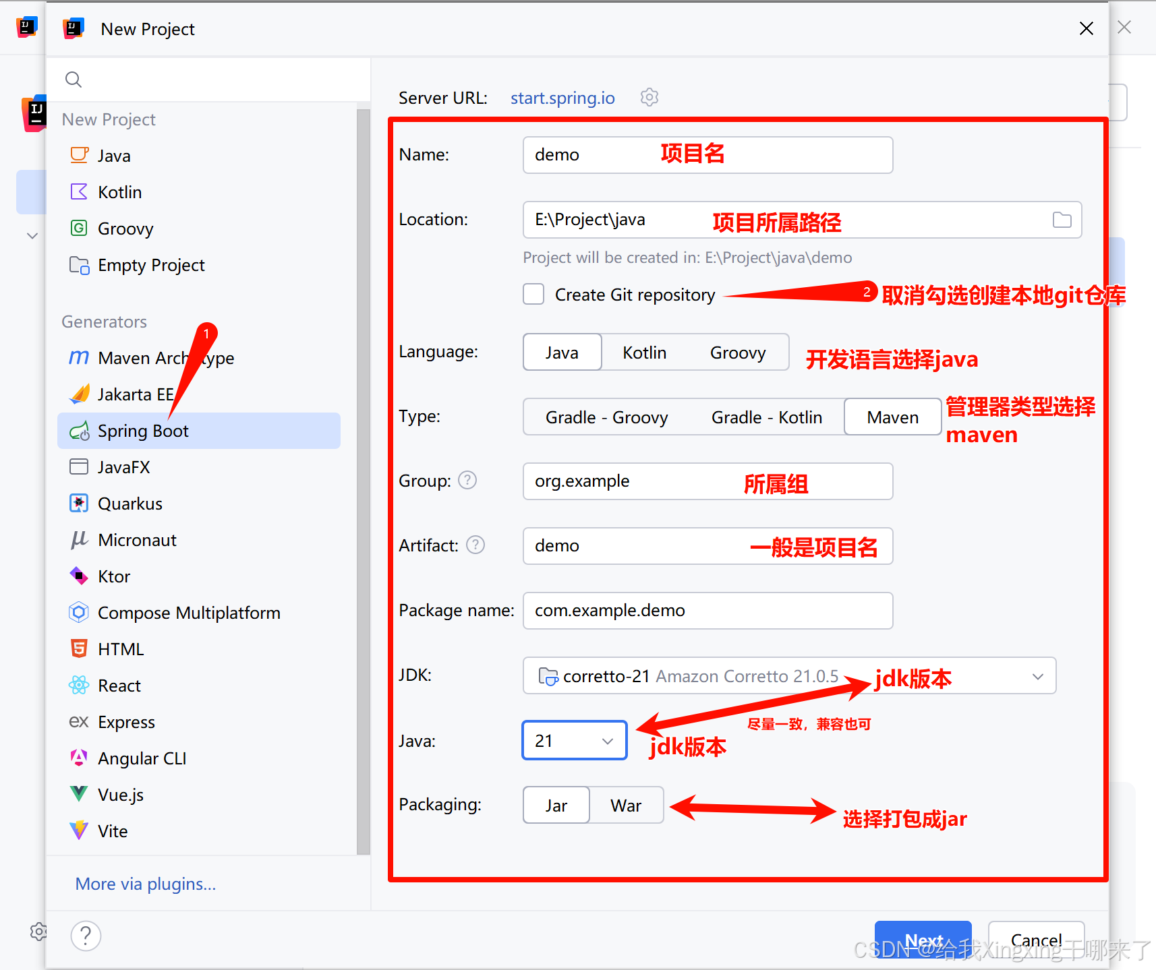
Task: Select Spring Boot text label in Generators
Action: tap(143, 431)
